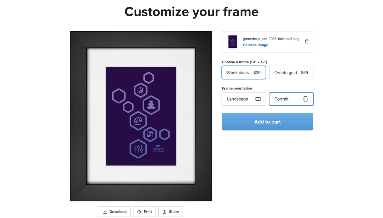
Task: Click the clock icon beside Print
Action: coord(139,212)
